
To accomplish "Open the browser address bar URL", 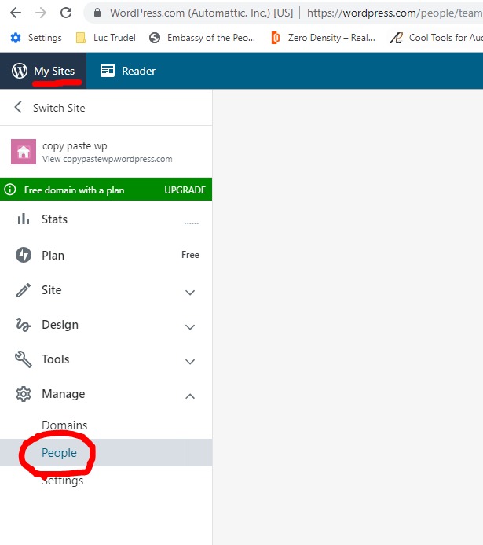I will (394, 13).
